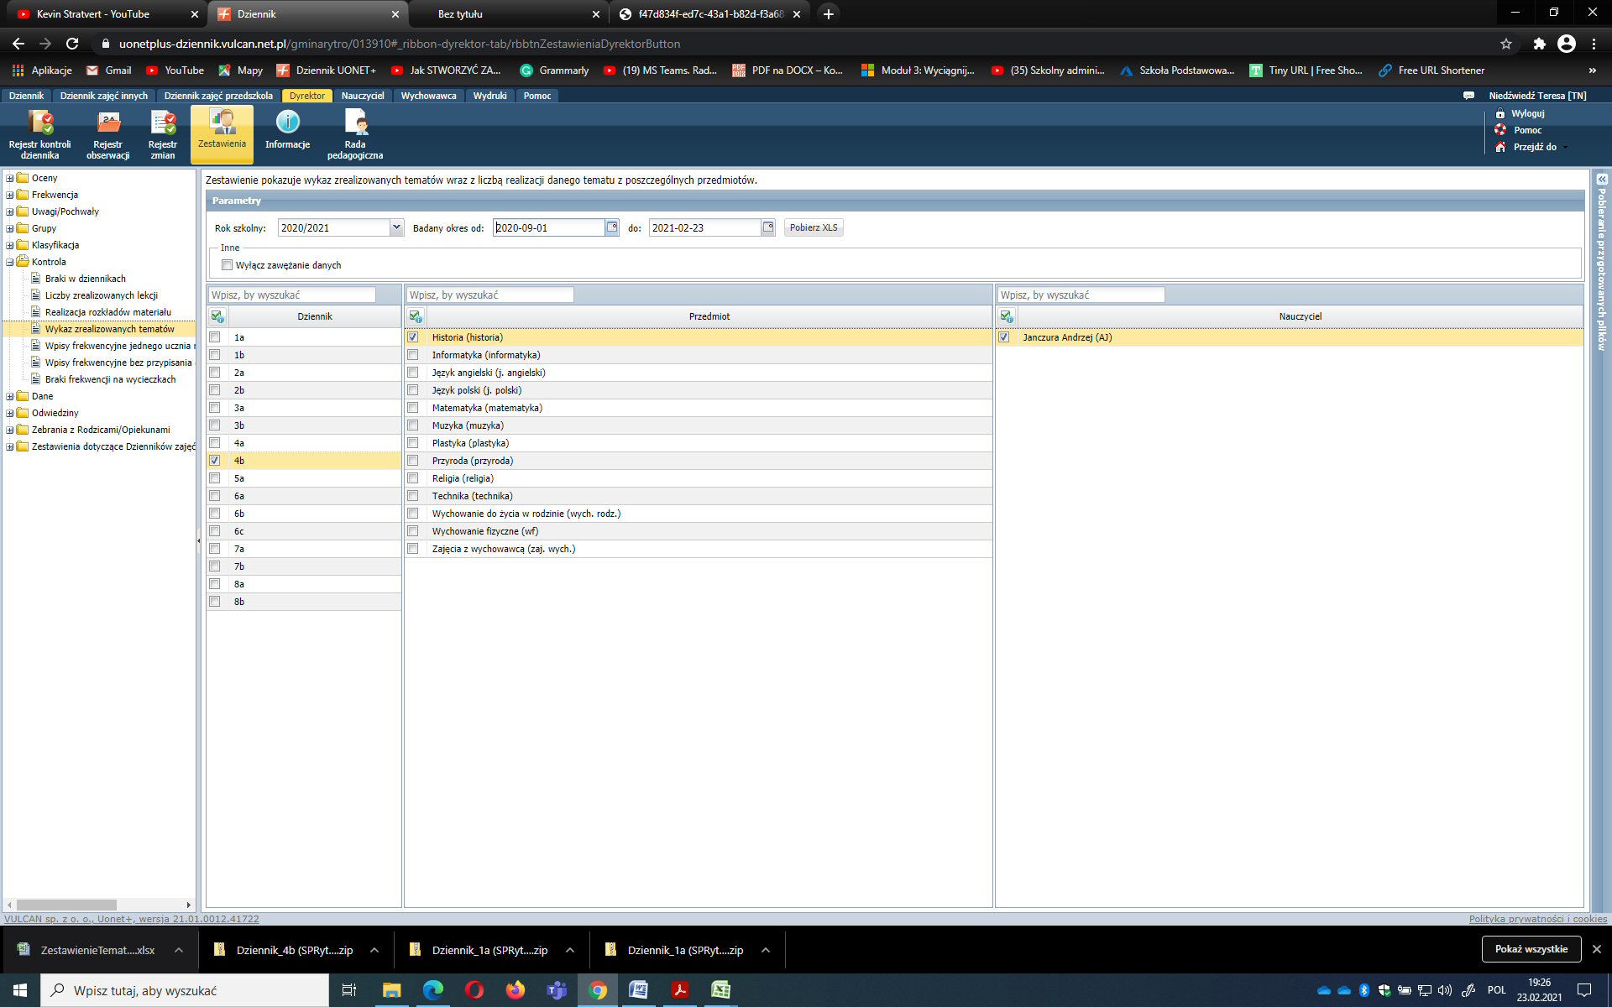Check Matematyka subject checkbox
This screenshot has height=1007, width=1612.
pos(413,408)
